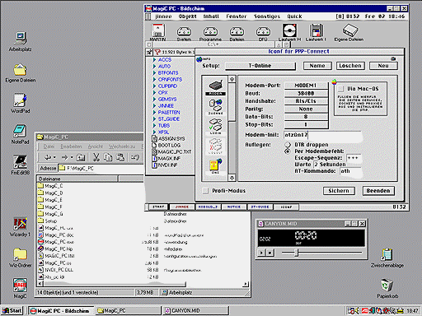Select the Modem section icon in Iconf
Screen dimensions: 422x316
tap(216, 87)
